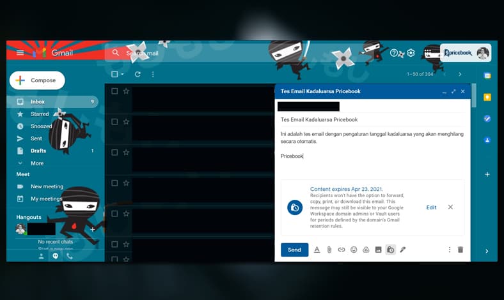Send the email

click(x=294, y=250)
